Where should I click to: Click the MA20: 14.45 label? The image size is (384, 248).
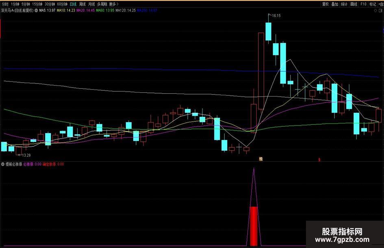click(85, 11)
